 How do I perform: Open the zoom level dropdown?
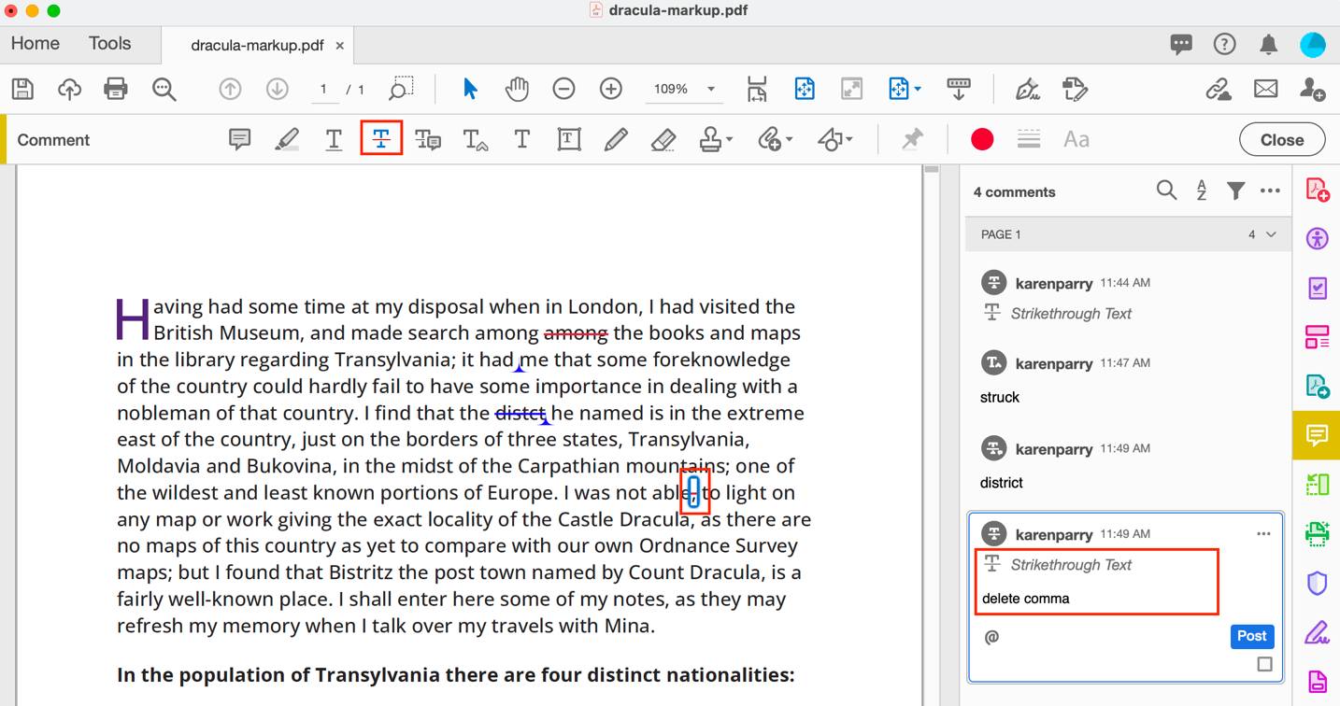(711, 89)
